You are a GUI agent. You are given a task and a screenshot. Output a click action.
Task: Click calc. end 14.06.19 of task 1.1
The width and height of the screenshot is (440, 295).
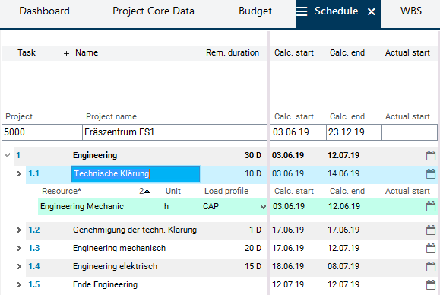pyautogui.click(x=343, y=173)
